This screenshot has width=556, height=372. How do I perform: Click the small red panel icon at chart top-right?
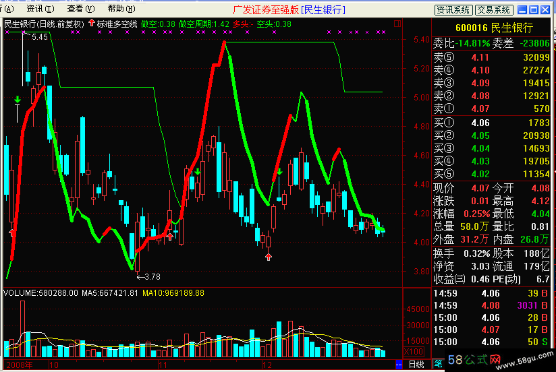pos(397,24)
